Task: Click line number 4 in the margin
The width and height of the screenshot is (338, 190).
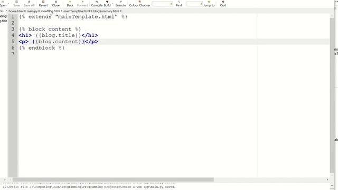Action: tap(13, 35)
